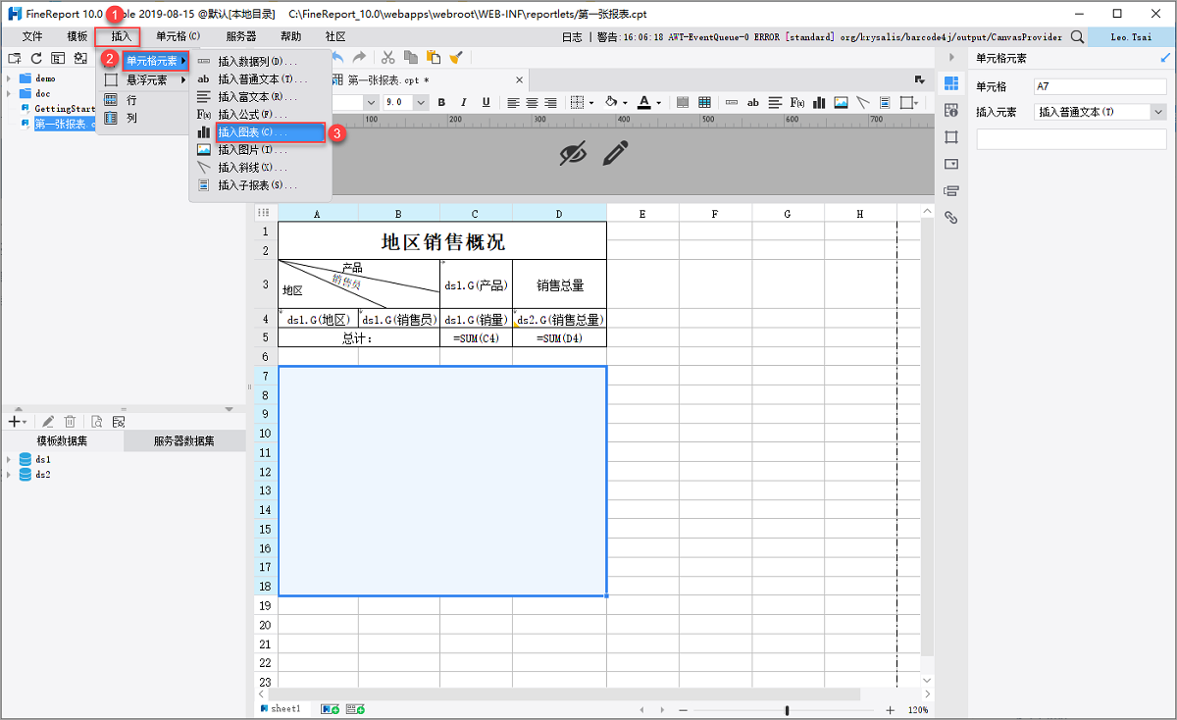Click the copy icon in the toolbar
Screen dimensions: 1177x720
point(411,58)
